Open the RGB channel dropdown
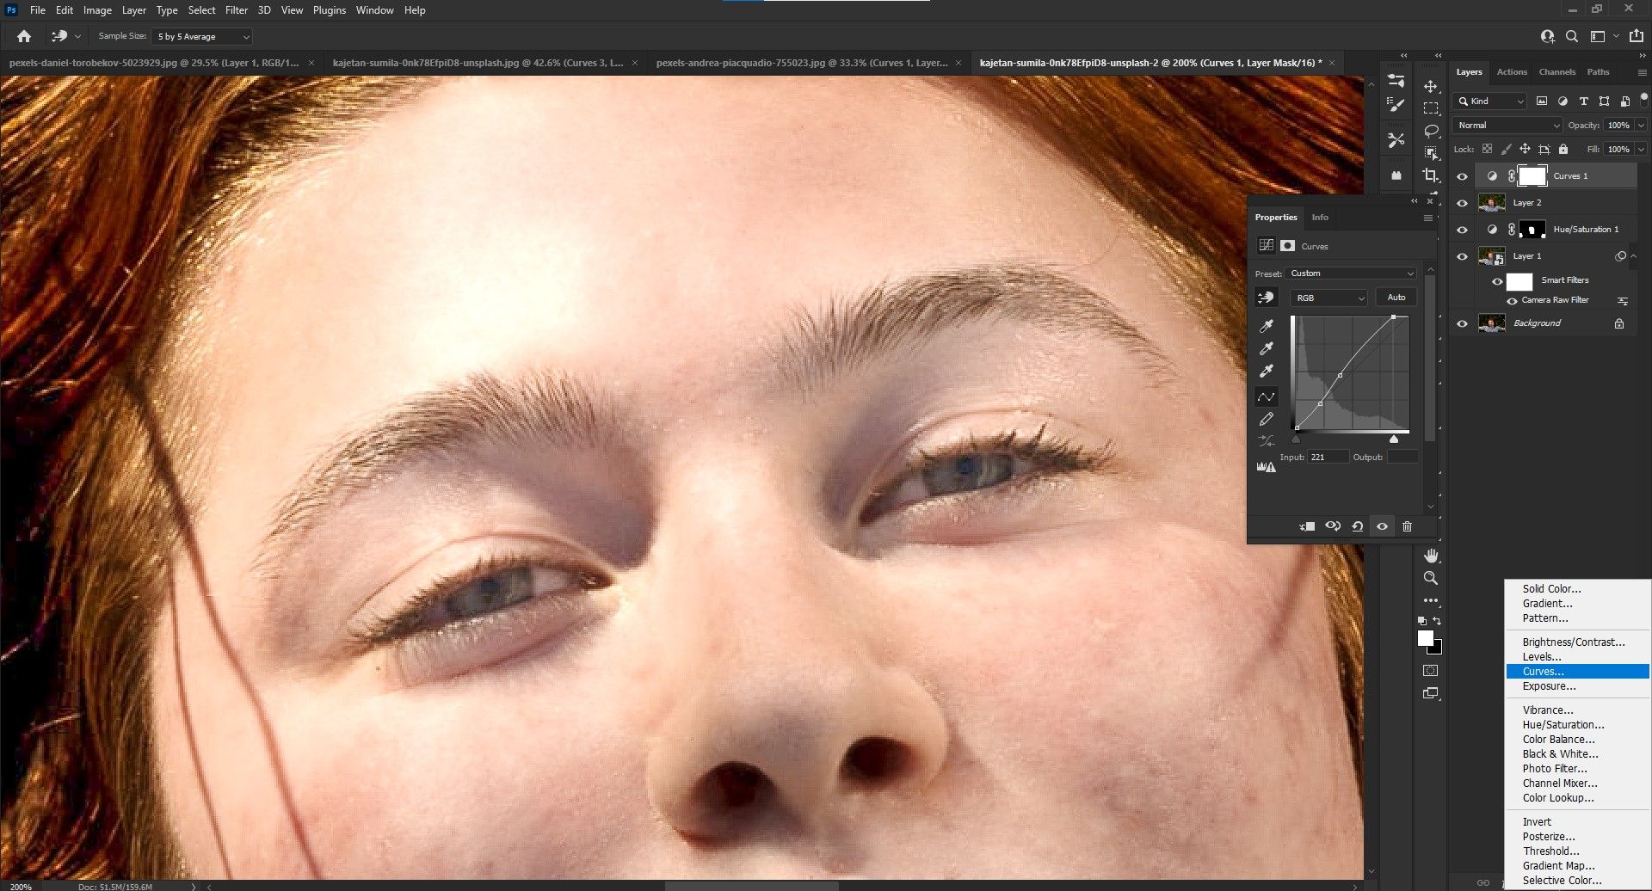The height and width of the screenshot is (891, 1652). tap(1328, 298)
